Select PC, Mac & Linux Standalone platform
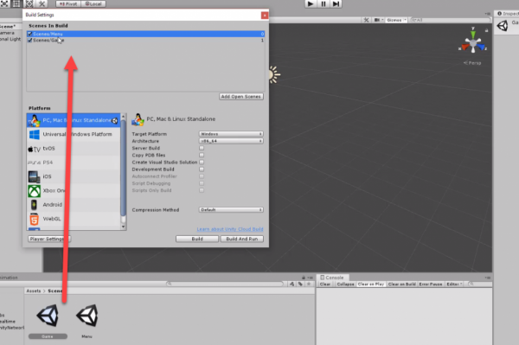Viewport: 519px width, 345px height. click(74, 120)
